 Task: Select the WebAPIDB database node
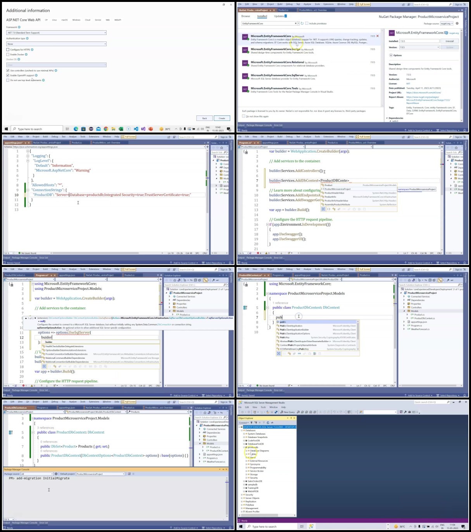coord(253,491)
